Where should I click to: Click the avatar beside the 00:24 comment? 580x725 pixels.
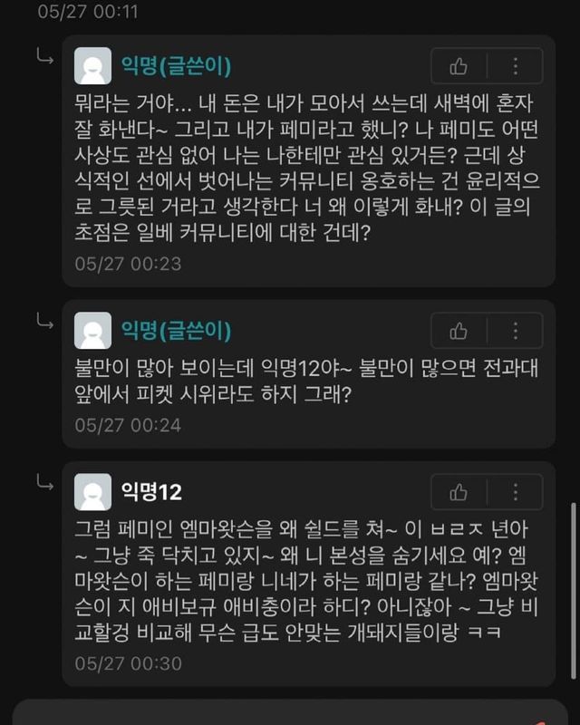coord(93,330)
